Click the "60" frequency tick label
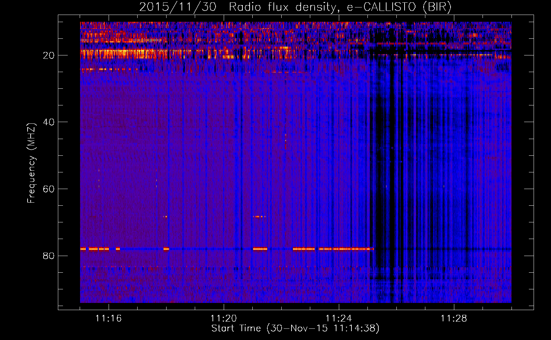Image resolution: width=551 pixels, height=340 pixels. pos(49,189)
